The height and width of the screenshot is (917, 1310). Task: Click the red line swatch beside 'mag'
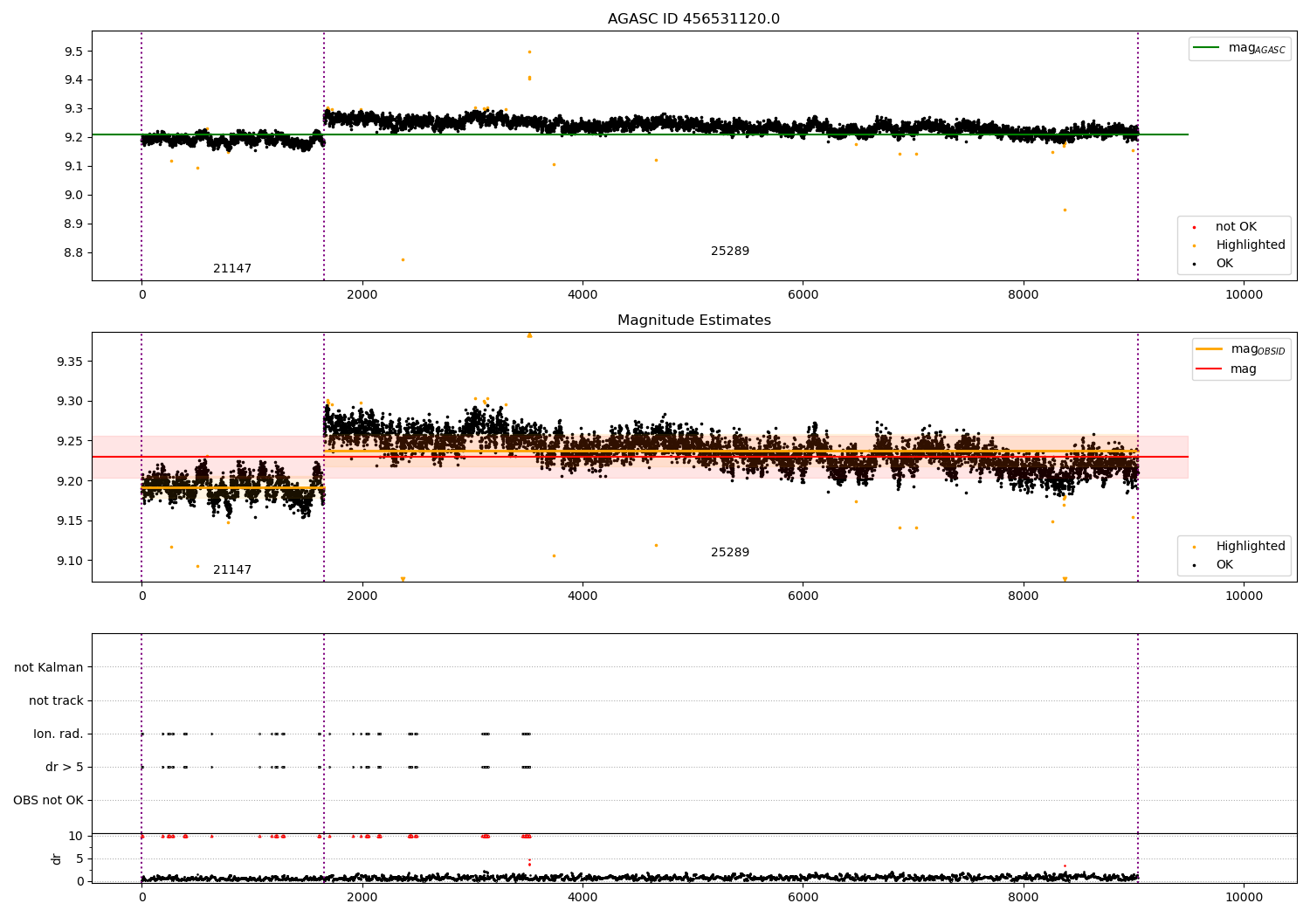1210,369
